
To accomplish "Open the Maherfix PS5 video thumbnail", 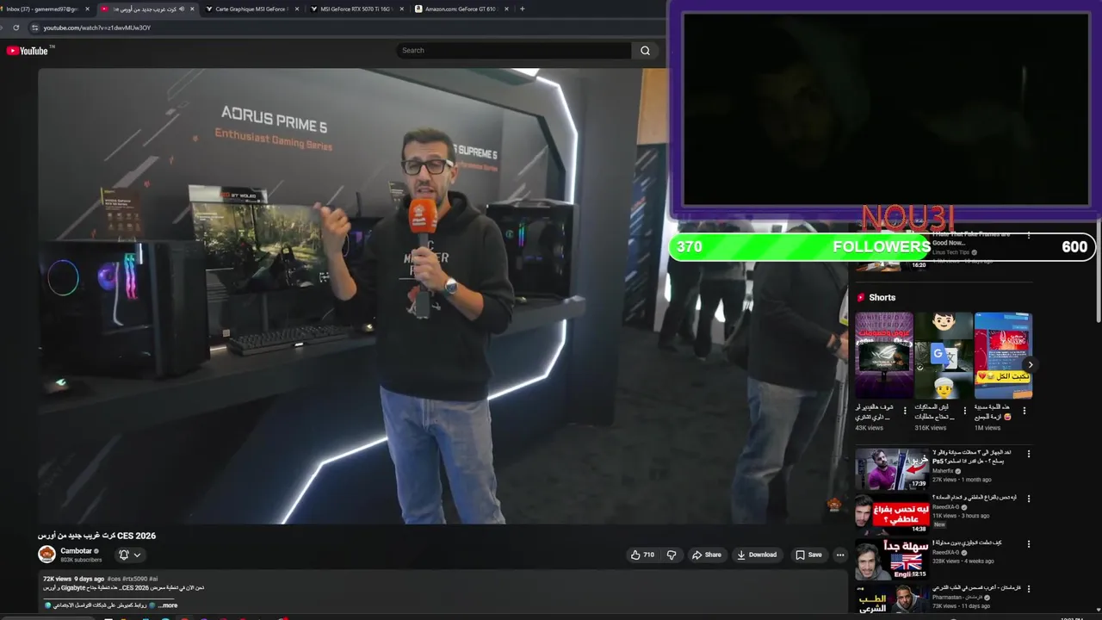I will 892,469.
